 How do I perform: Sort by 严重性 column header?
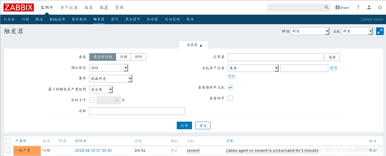pos(21,141)
